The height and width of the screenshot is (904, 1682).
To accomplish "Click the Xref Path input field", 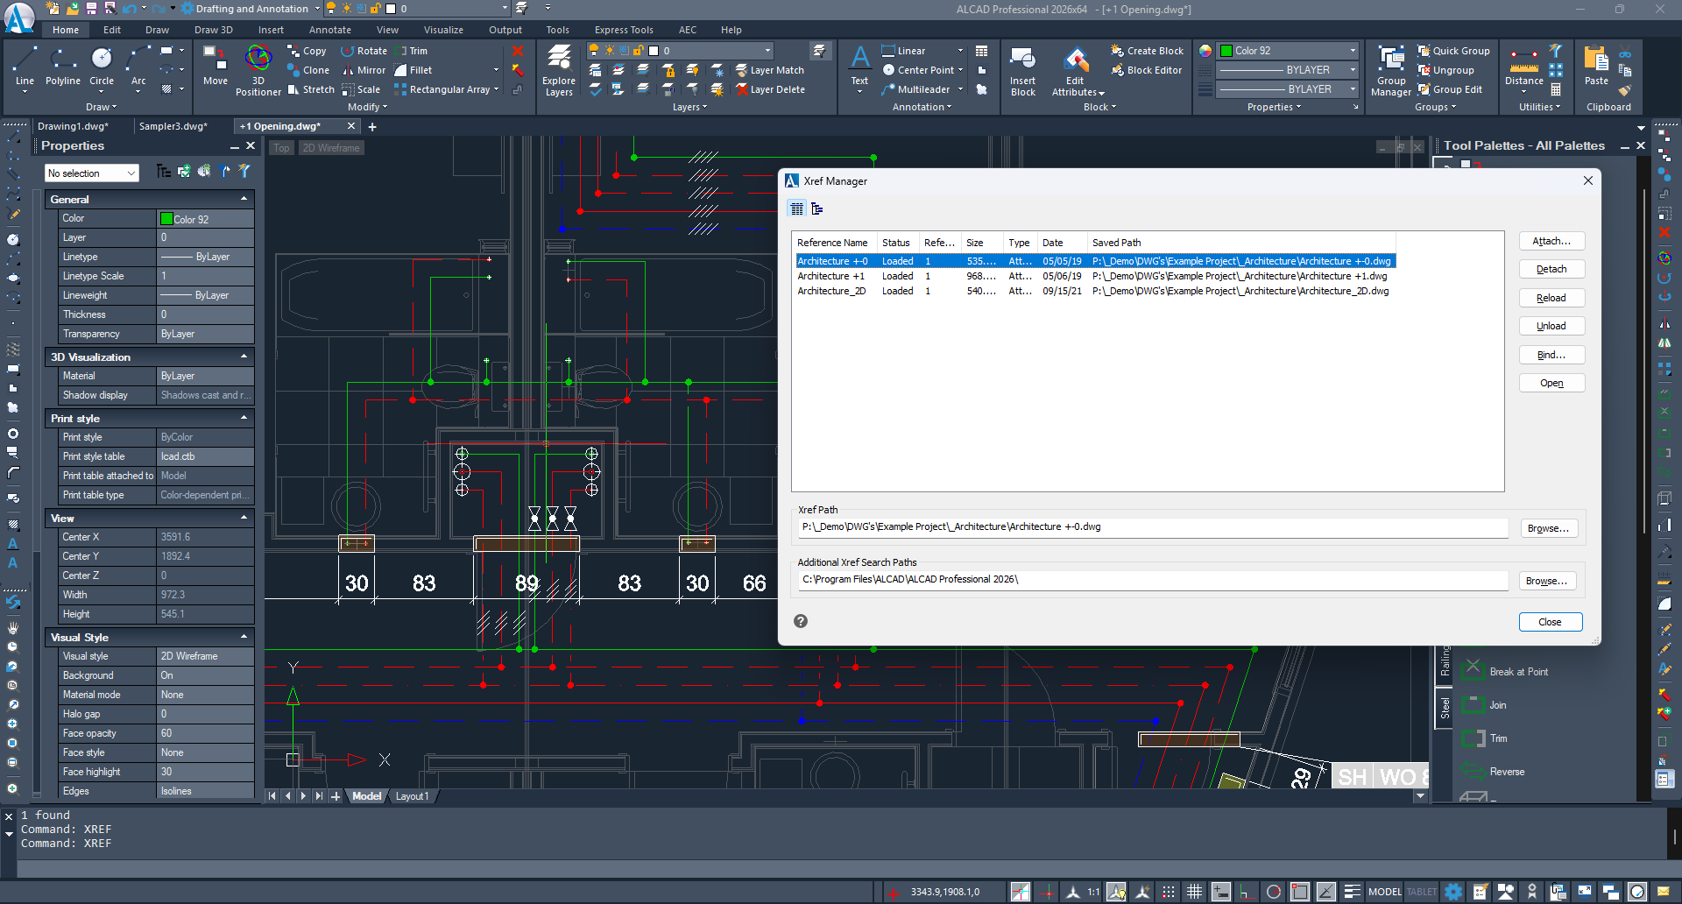I will [x=1152, y=527].
